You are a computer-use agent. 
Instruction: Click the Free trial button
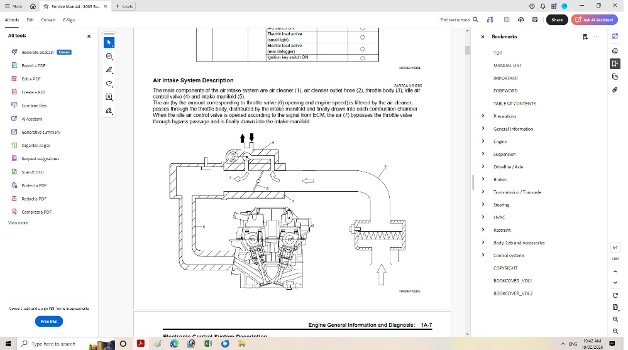(x=48, y=321)
